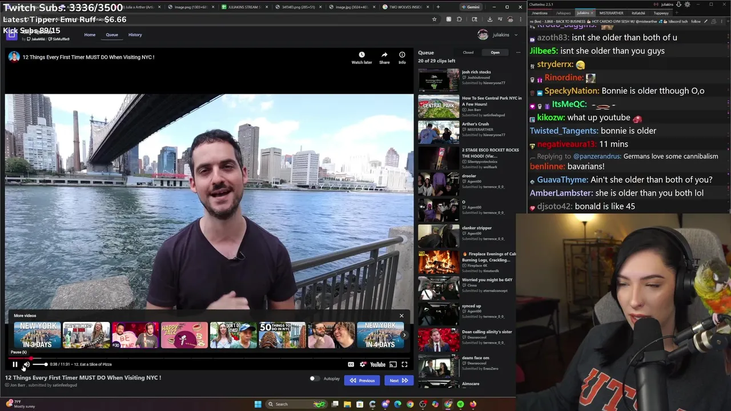Add a new Chatterino tab

[x=678, y=13]
